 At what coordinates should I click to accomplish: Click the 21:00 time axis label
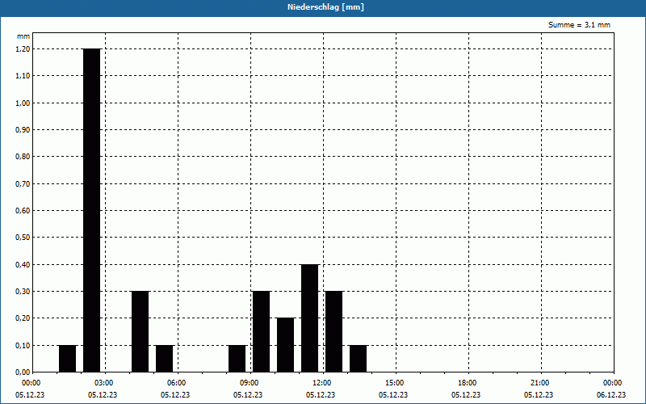(540, 383)
